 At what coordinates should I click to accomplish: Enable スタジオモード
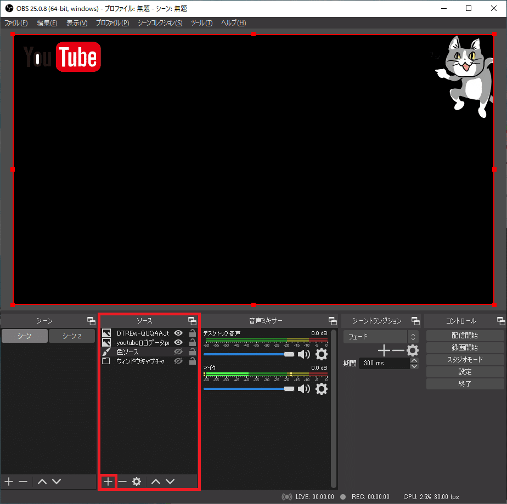pyautogui.click(x=465, y=360)
